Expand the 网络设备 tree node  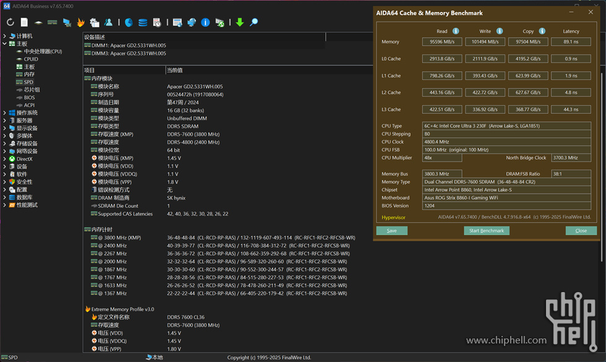coord(5,151)
